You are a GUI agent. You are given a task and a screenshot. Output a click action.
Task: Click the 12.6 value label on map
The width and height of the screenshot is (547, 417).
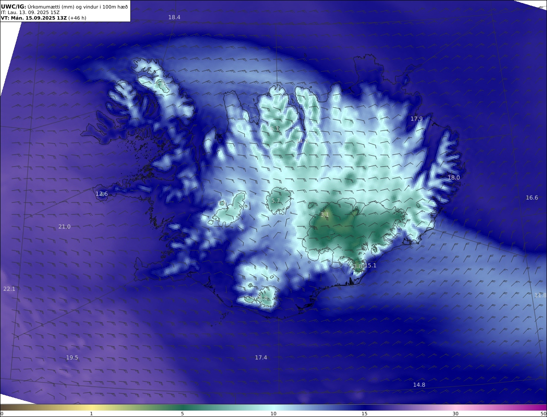102,194
